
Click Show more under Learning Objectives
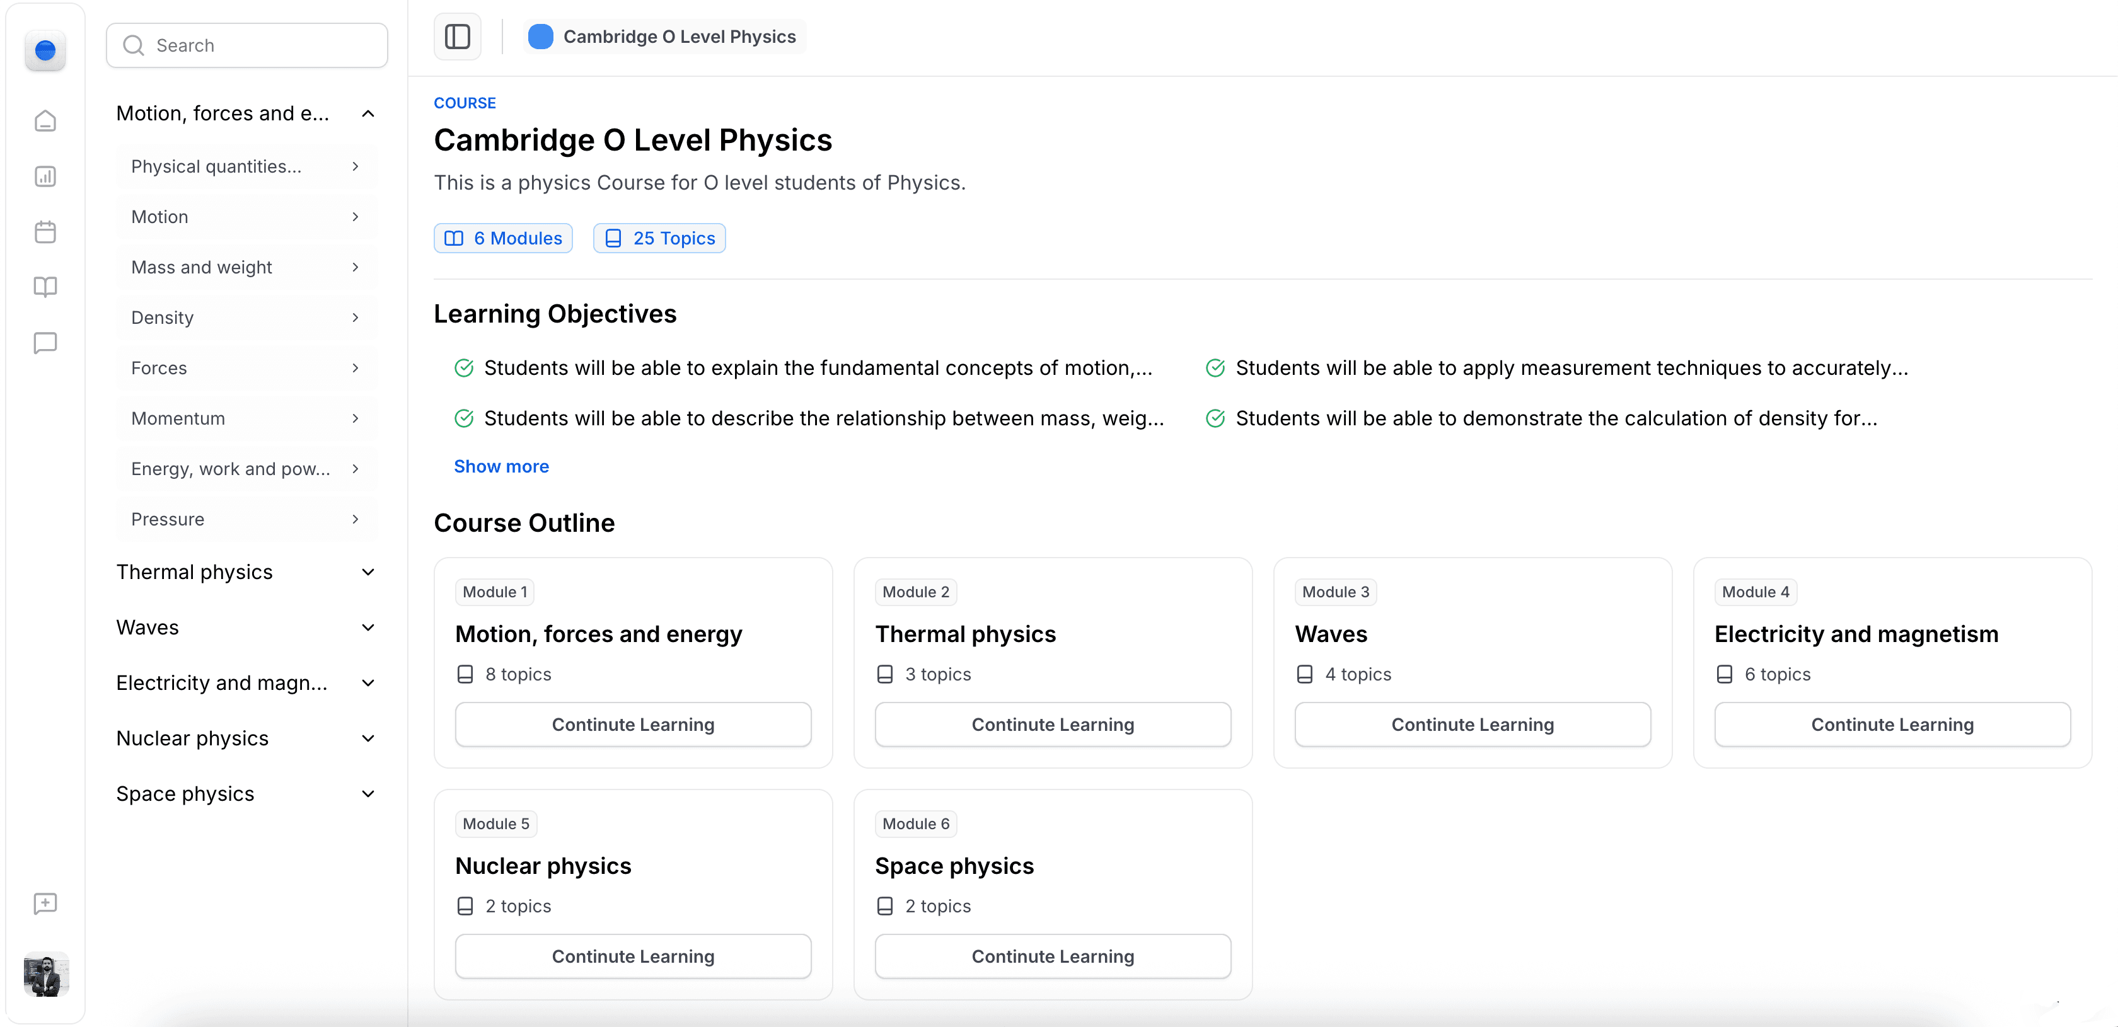[501, 467]
